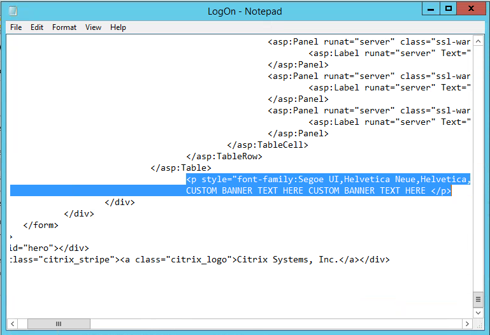Click the second </div> above </form>

tap(79, 214)
